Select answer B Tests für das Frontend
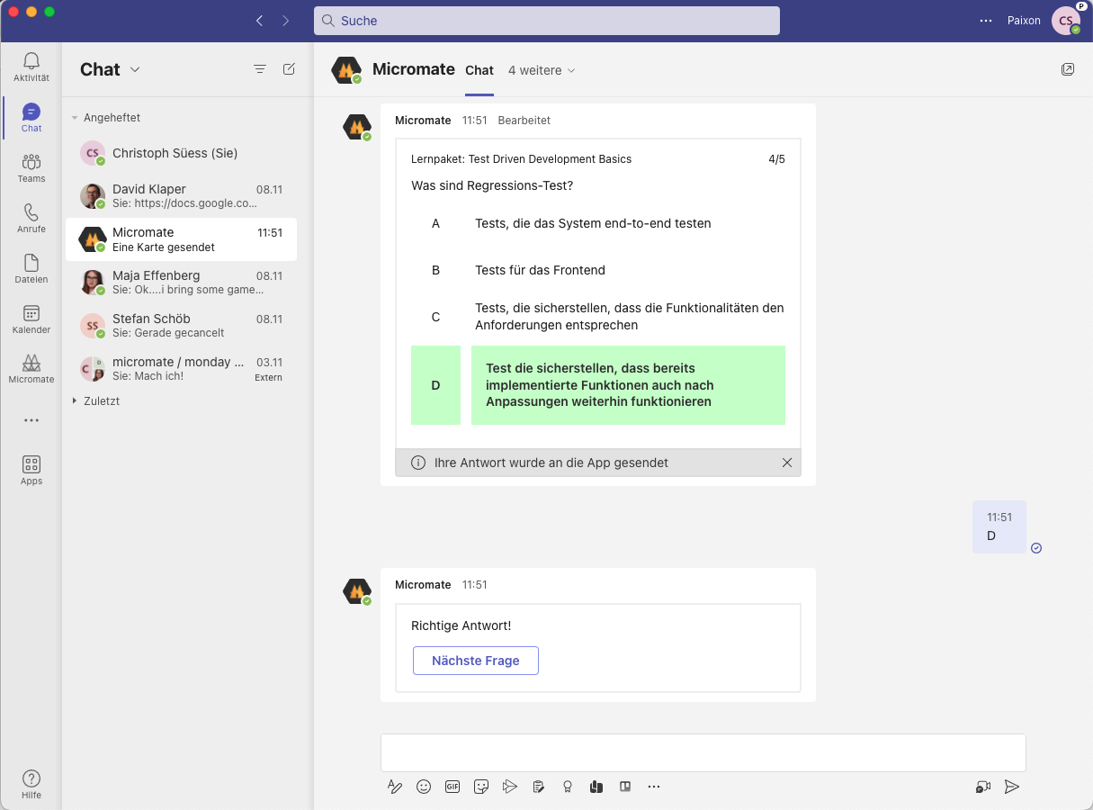 [598, 270]
